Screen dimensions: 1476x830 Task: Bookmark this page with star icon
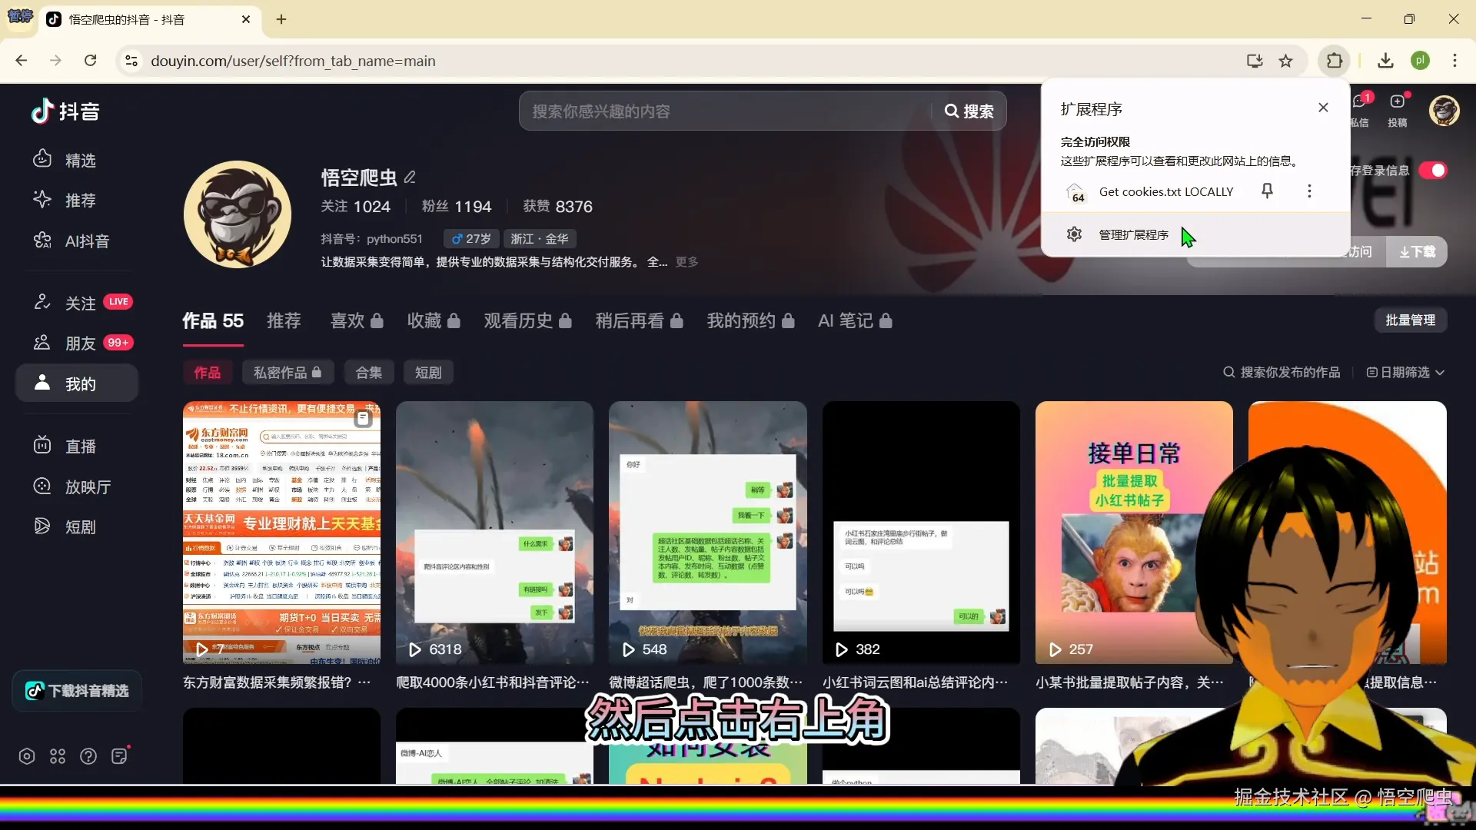coord(1285,61)
